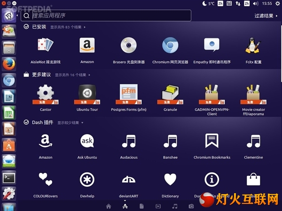282x211 pixels.
Task: Open the system gear session menu
Action: [x=277, y=3]
